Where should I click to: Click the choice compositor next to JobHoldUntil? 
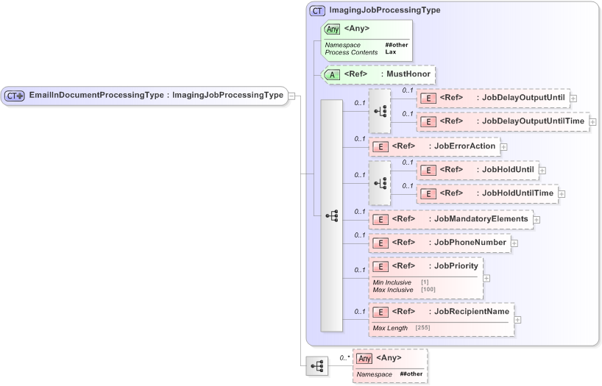380,182
